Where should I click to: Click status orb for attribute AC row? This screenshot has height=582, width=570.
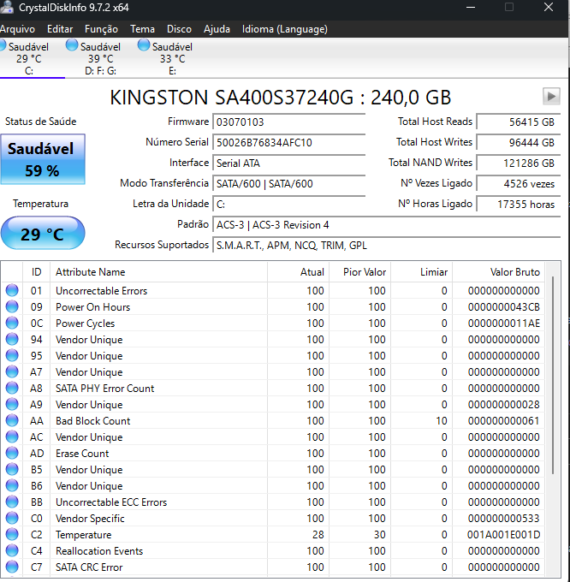[12, 436]
